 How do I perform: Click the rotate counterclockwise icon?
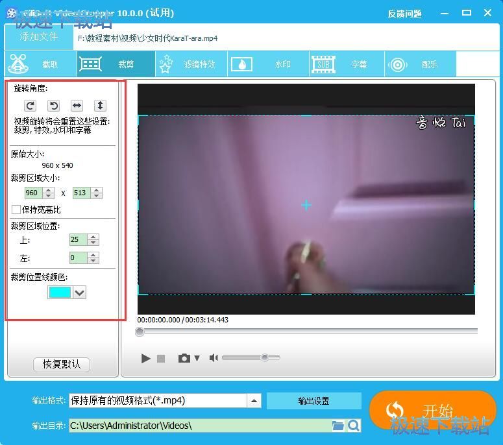(x=54, y=106)
